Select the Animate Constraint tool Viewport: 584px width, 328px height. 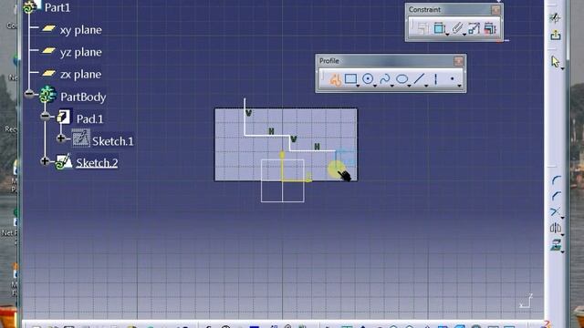coord(474,28)
